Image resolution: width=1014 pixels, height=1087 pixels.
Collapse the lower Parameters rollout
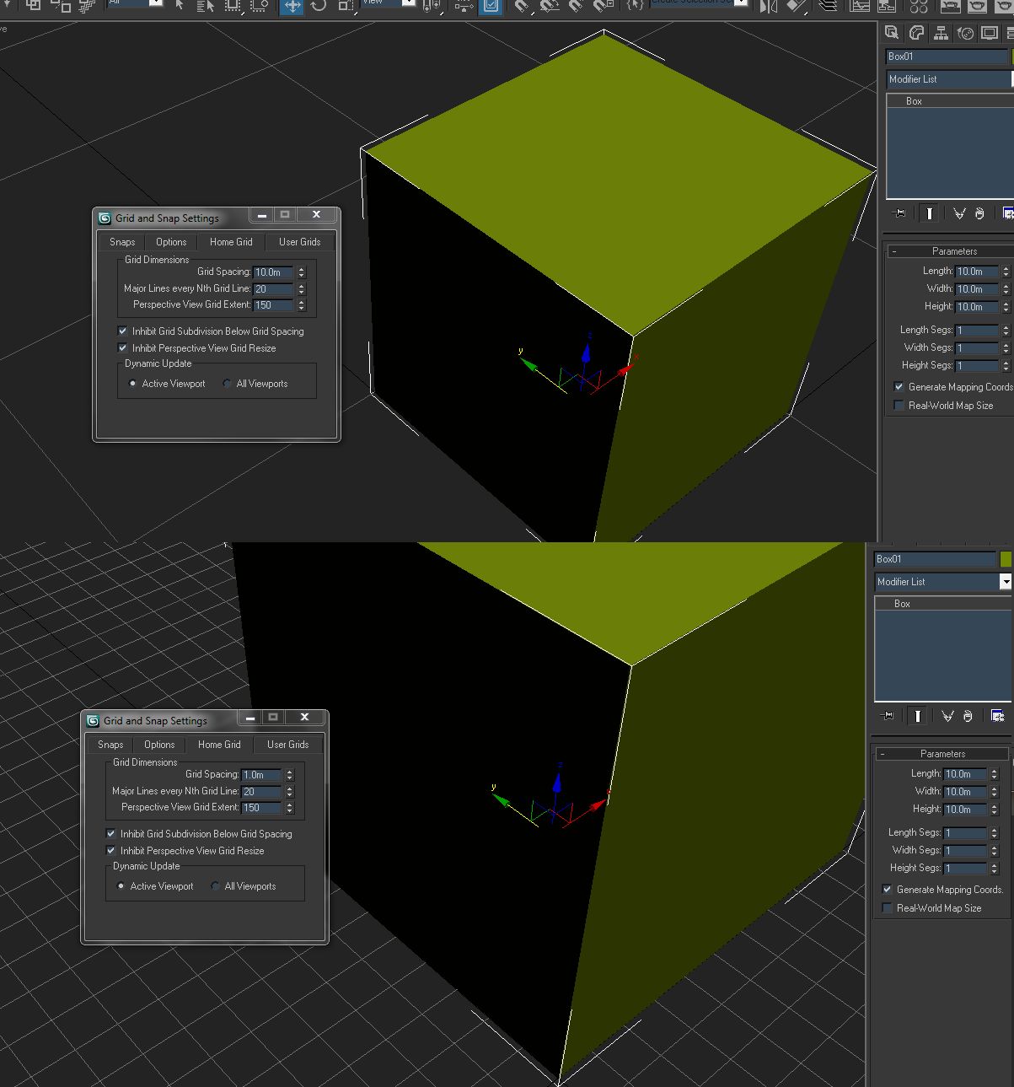point(942,754)
